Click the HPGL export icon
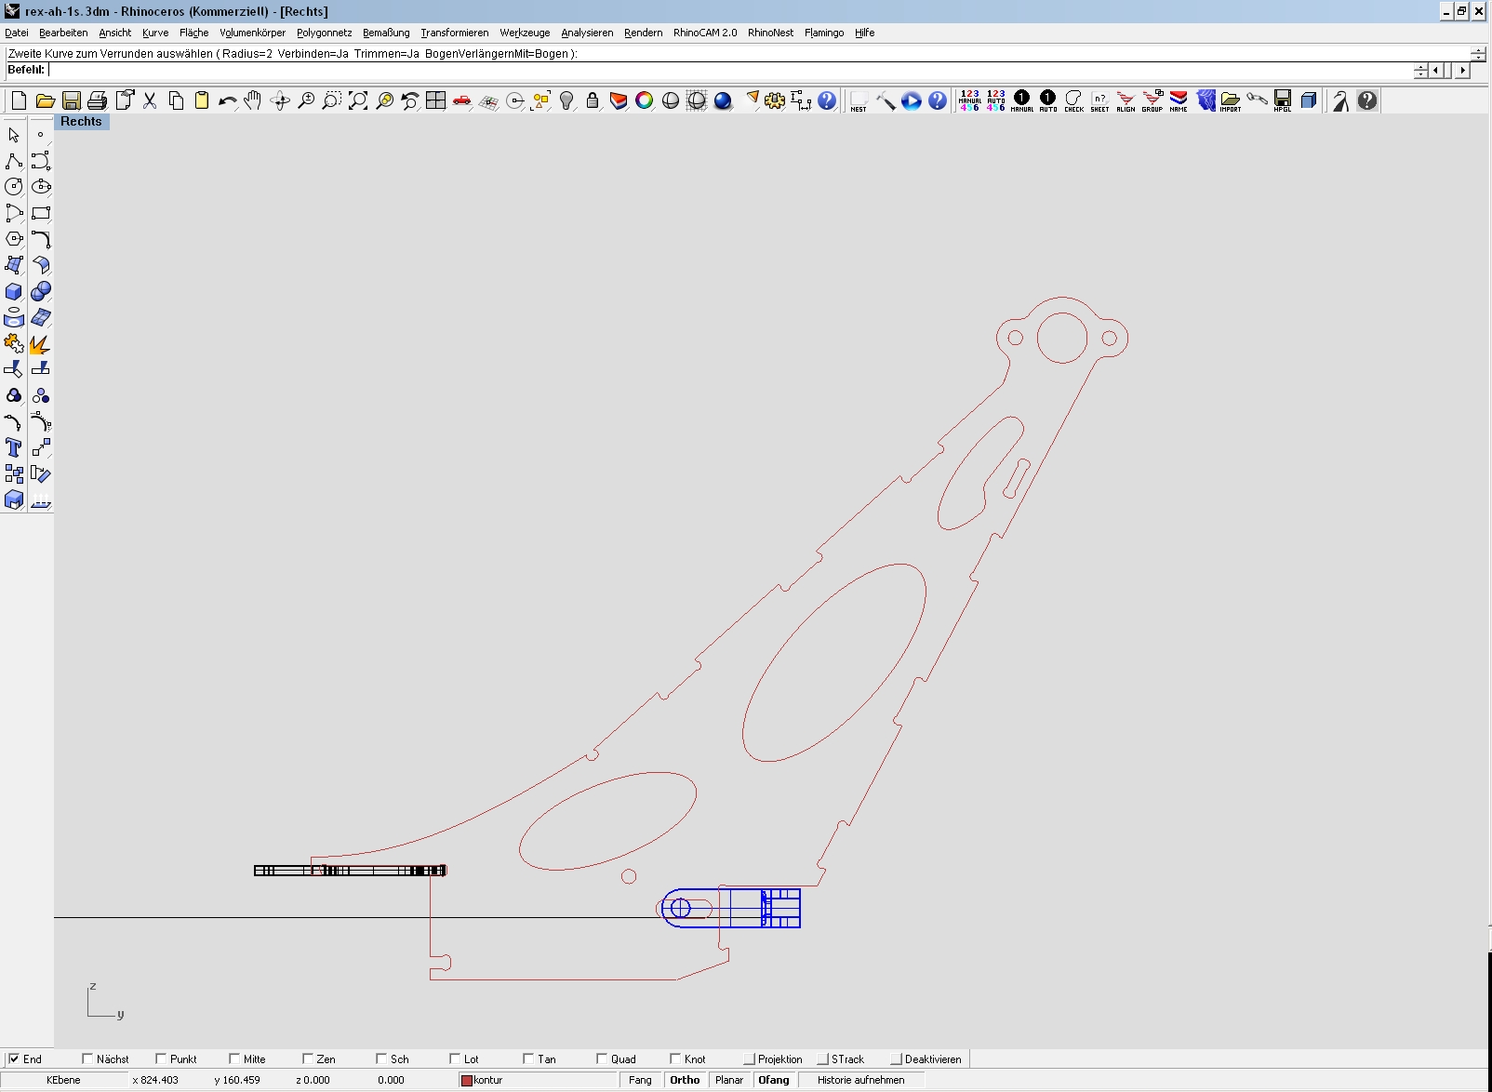 (x=1283, y=100)
